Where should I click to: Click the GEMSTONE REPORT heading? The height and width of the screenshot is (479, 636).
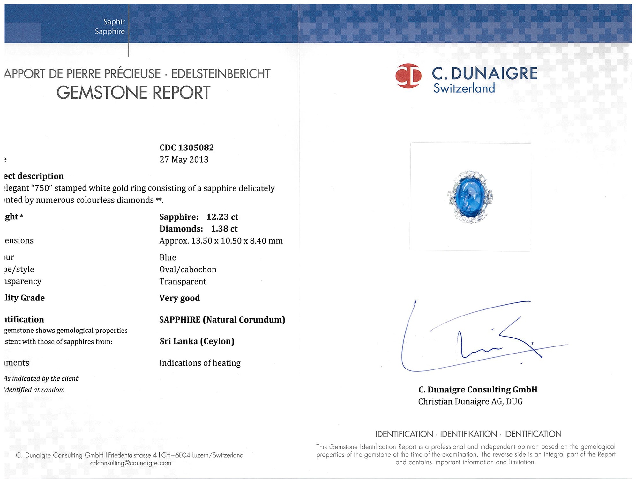tap(133, 93)
